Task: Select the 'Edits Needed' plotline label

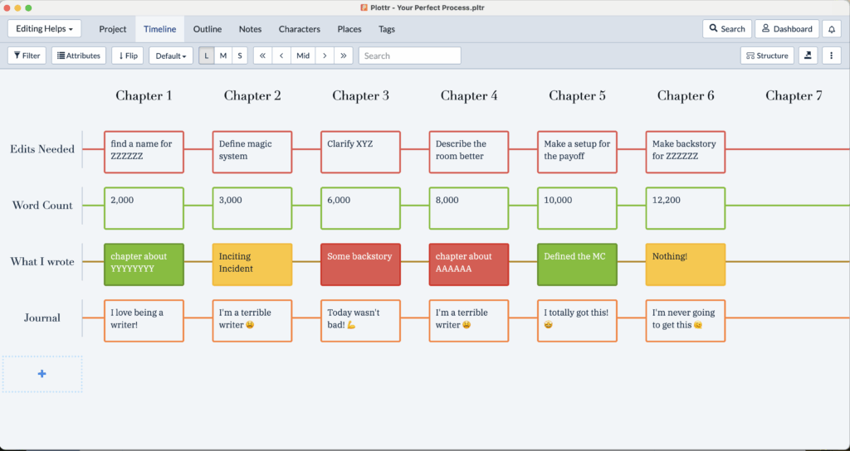Action: (x=42, y=149)
